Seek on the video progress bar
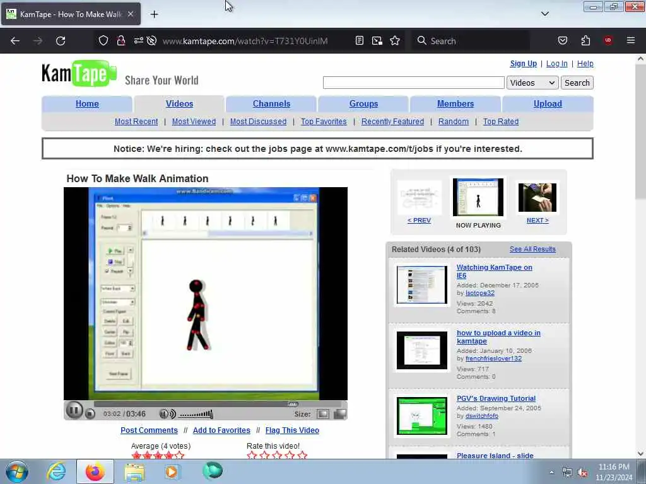Viewport: 646px width, 484px height. click(220, 404)
